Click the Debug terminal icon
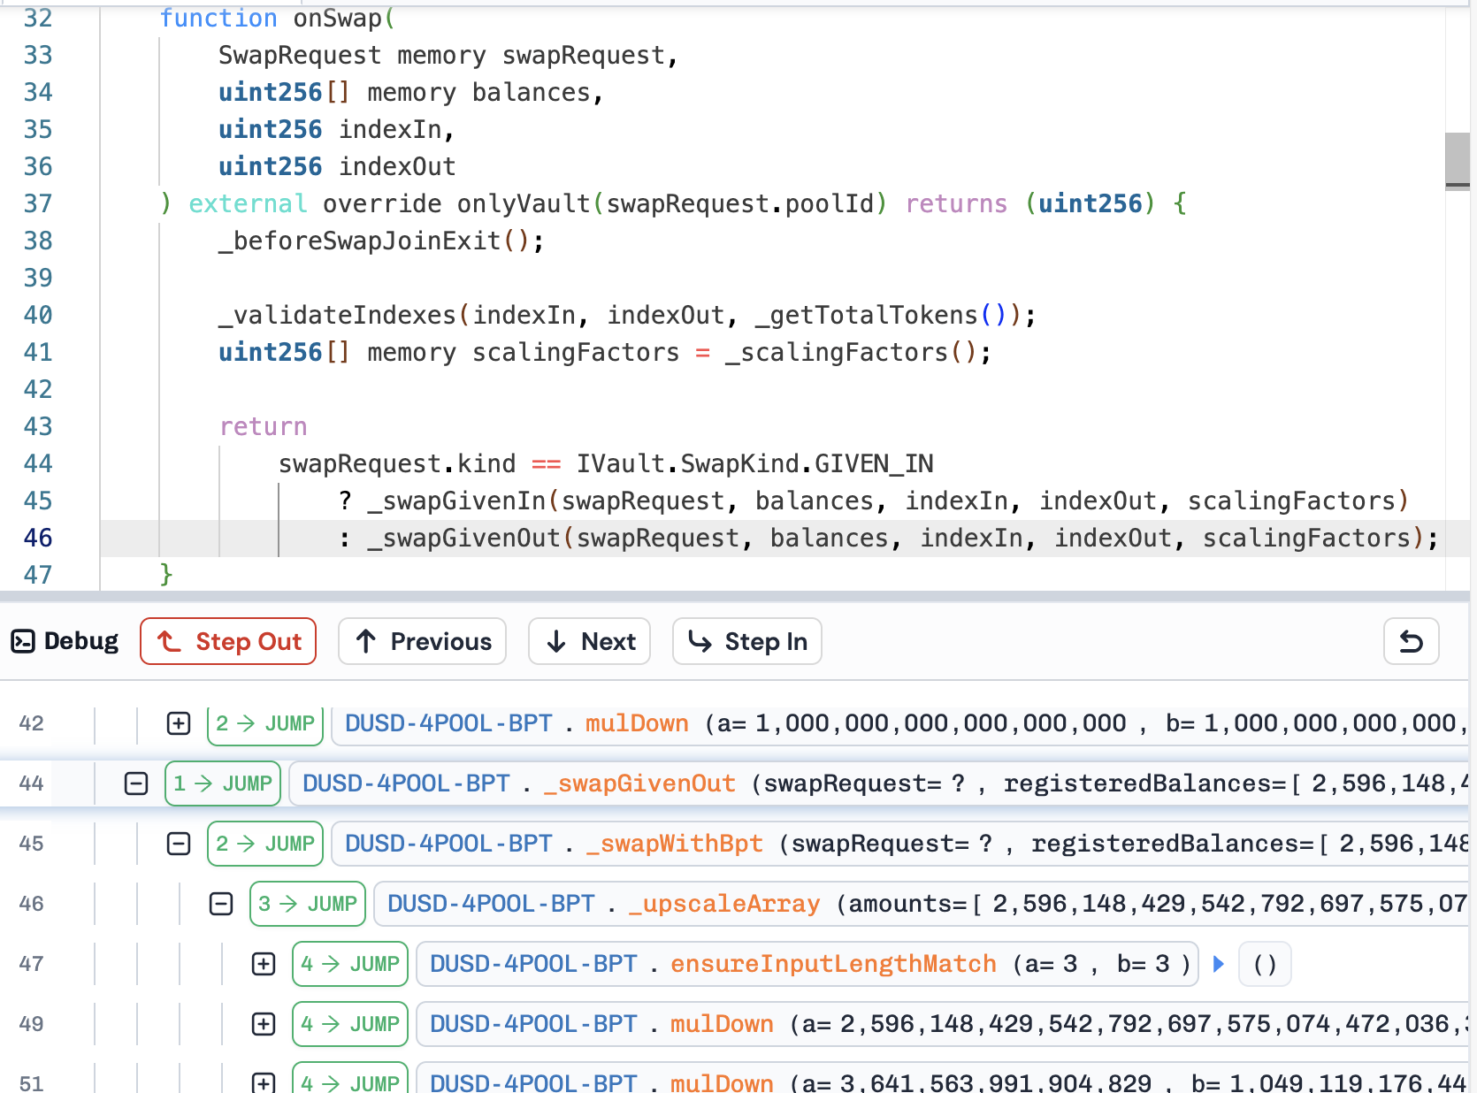Image resolution: width=1477 pixels, height=1093 pixels. tap(23, 641)
